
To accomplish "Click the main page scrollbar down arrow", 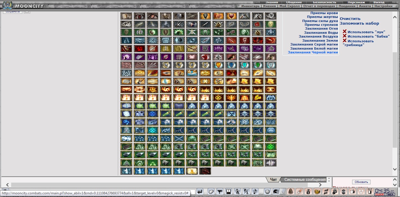I will [x=395, y=169].
